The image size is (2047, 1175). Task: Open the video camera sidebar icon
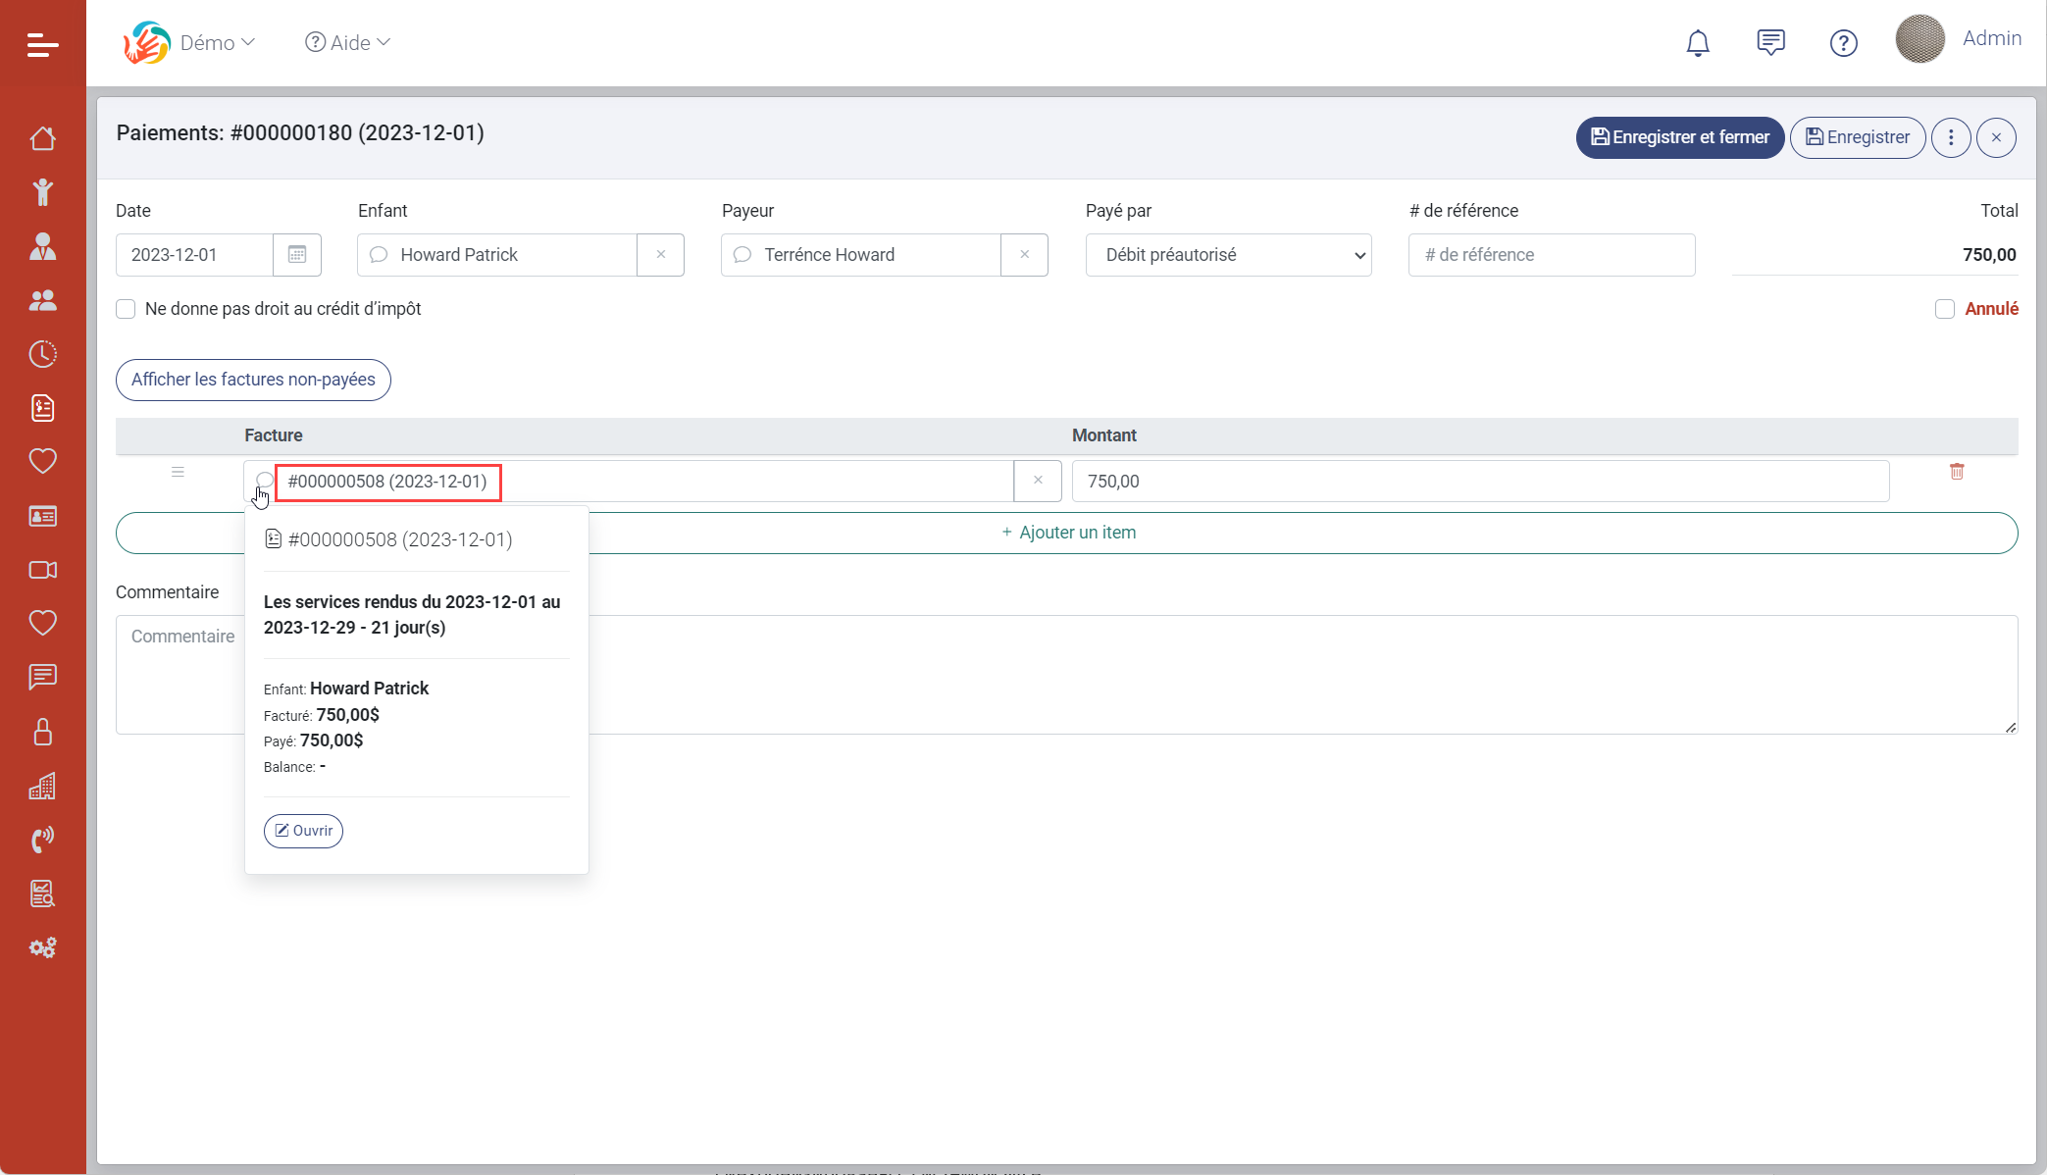point(42,570)
